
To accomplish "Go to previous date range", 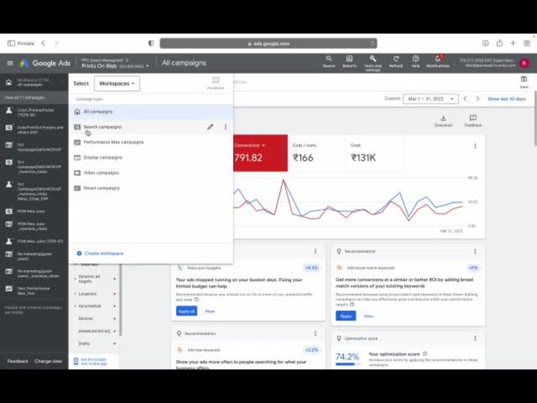I will [x=465, y=99].
